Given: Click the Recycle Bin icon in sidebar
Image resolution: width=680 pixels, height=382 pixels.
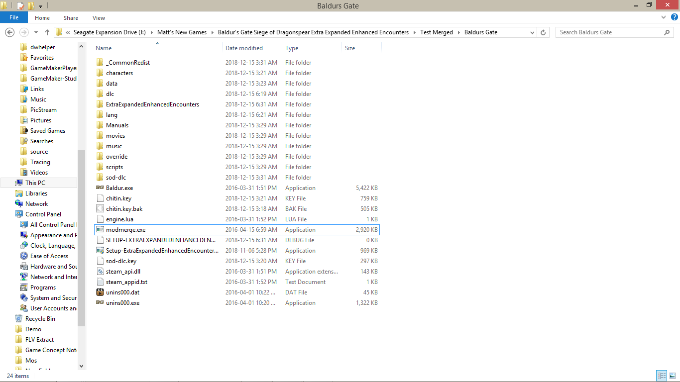Looking at the screenshot, I should coord(19,319).
